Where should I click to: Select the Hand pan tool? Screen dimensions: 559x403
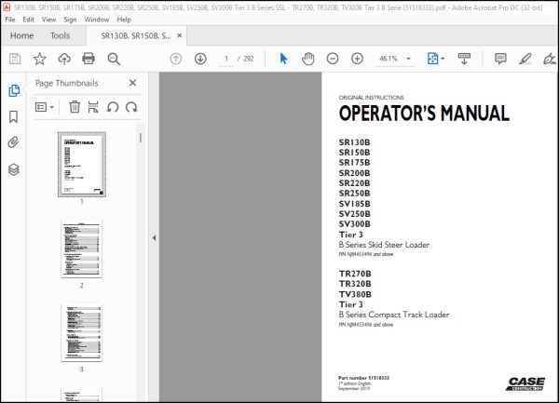[x=308, y=59]
